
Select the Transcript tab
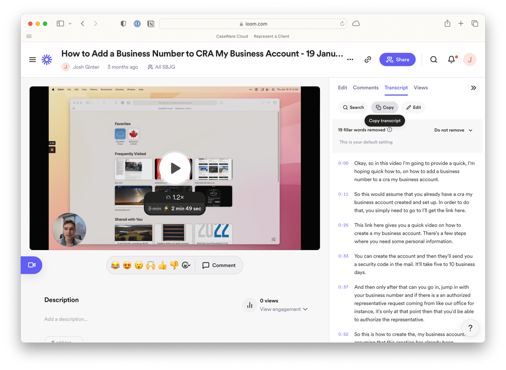(x=396, y=88)
